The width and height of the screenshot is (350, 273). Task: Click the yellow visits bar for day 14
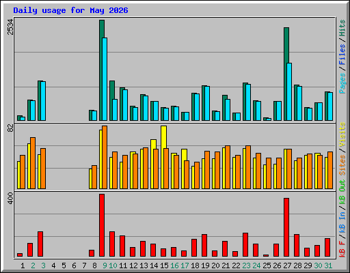tap(152, 164)
